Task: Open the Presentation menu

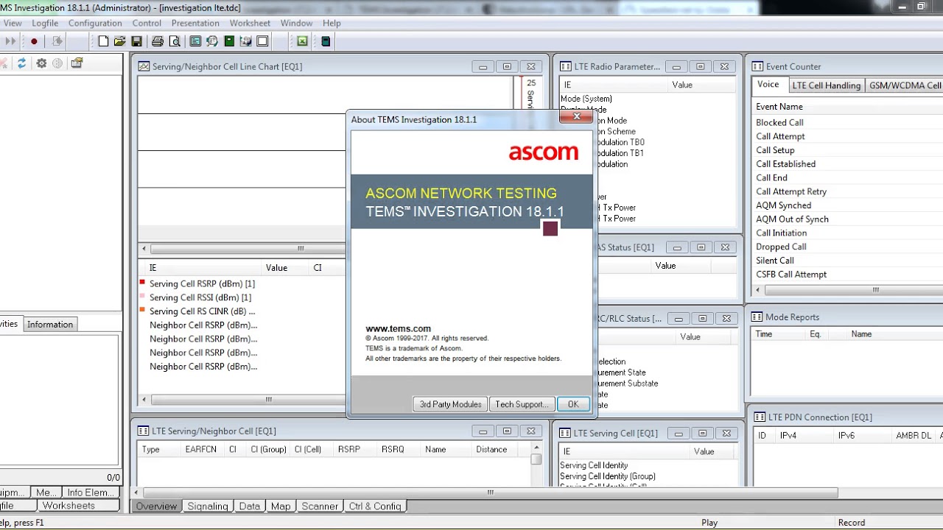Action: 195,23
